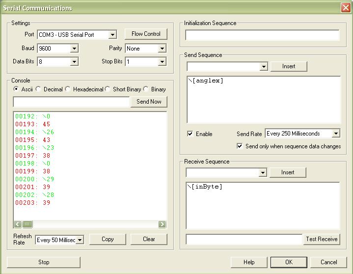Open the Send Rate dropdown
This screenshot has width=353, height=274.
point(336,134)
